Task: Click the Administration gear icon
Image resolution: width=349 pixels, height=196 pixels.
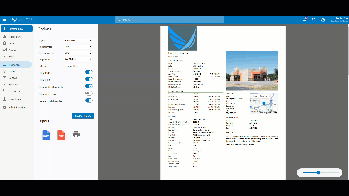Action: point(4,108)
